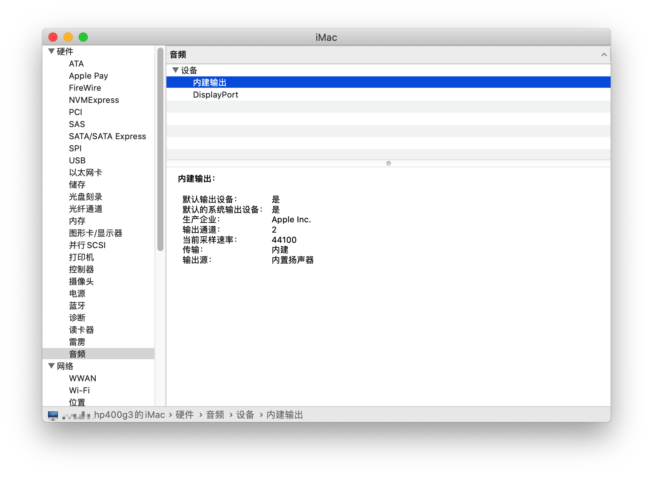Select the 内建输出 device row
Viewport: 653px width, 478px height.
pyautogui.click(x=389, y=82)
